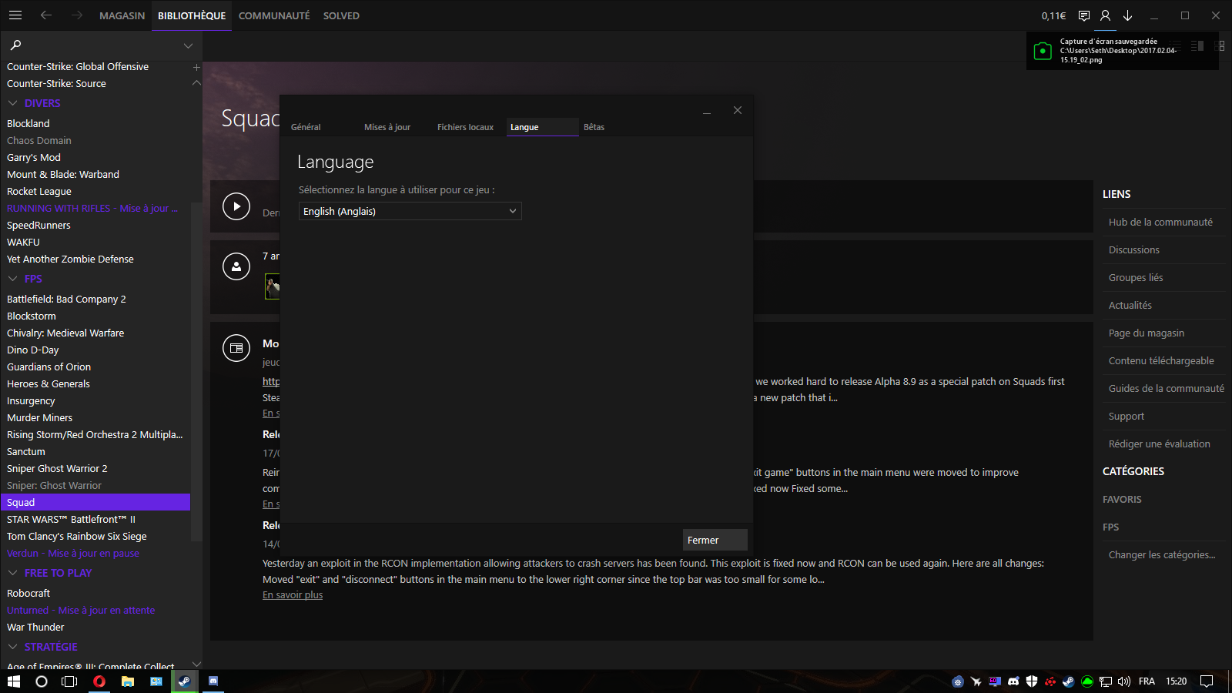Click the 15:20 taskbar clock
Image resolution: width=1232 pixels, height=693 pixels.
pyautogui.click(x=1176, y=681)
